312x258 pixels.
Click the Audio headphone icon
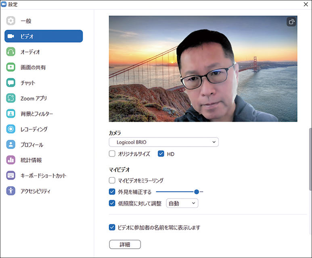[x=11, y=52]
